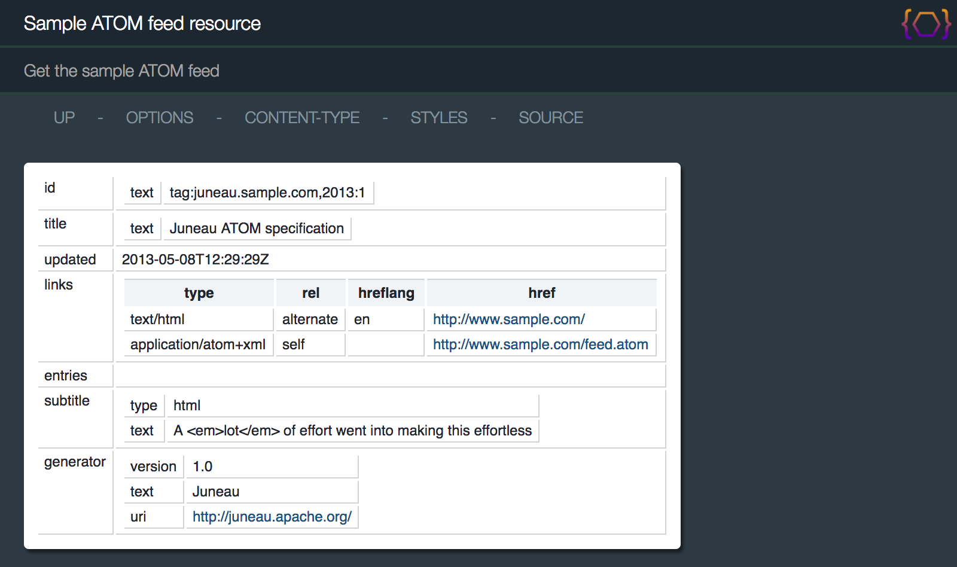957x567 pixels.
Task: Click the generator version value 1.0
Action: pyautogui.click(x=203, y=467)
